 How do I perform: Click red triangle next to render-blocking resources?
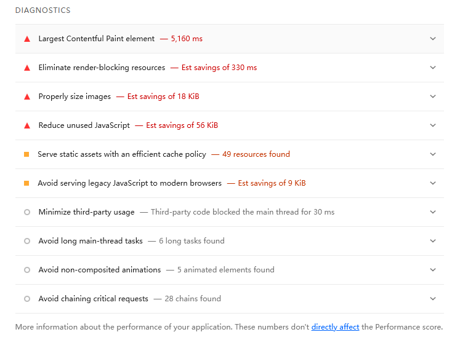(x=27, y=68)
